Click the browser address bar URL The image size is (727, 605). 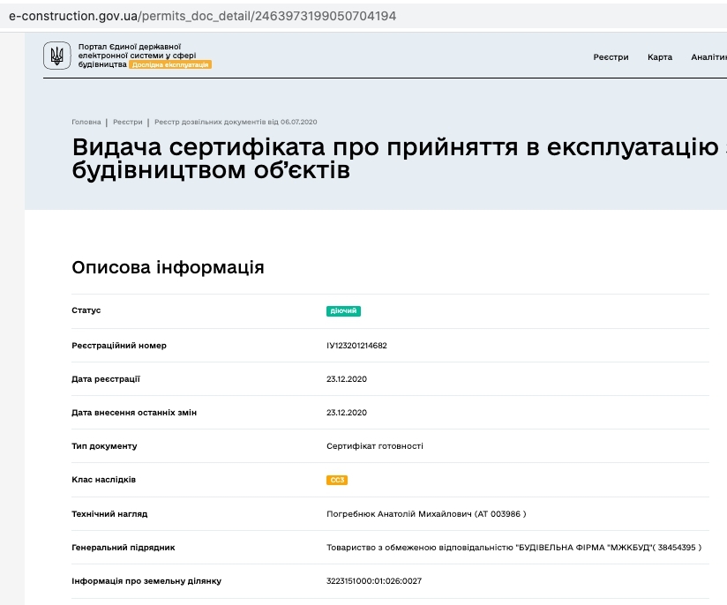(203, 16)
